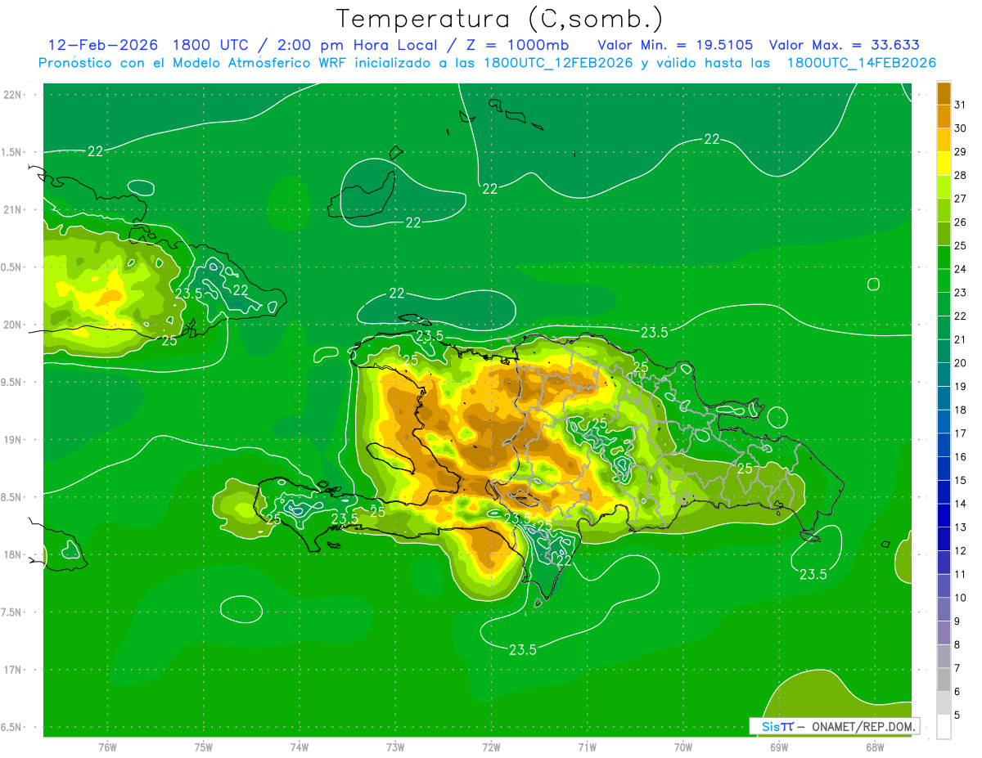Click the '22N' latitude axis label

pos(12,95)
